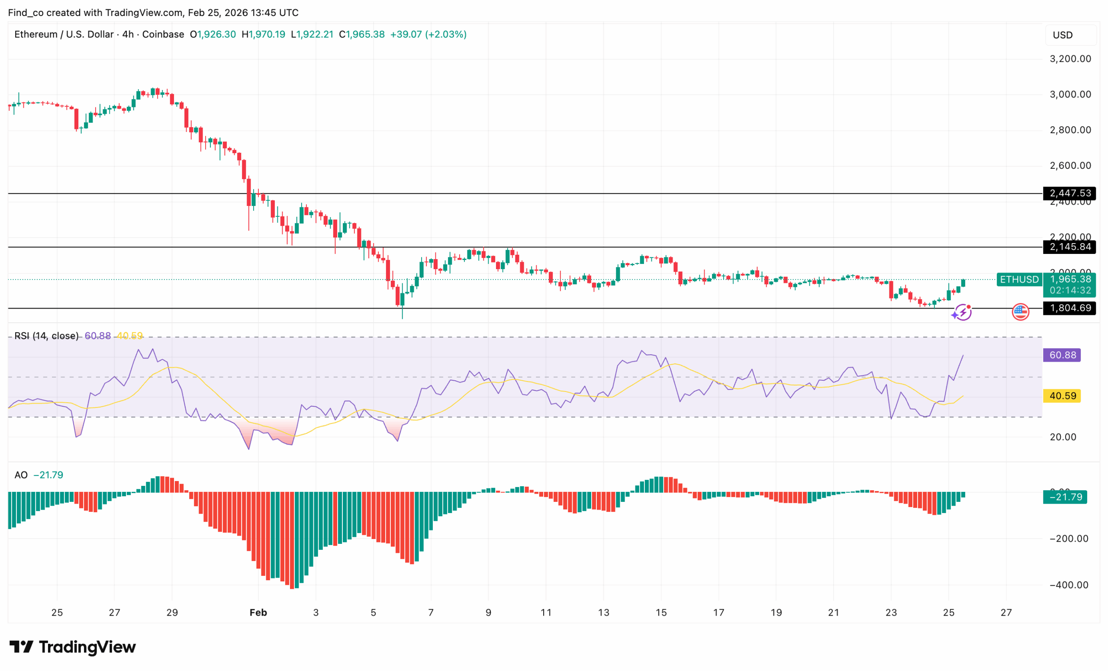Click the 3,200.00 price axis label
Image resolution: width=1108 pixels, height=671 pixels.
pos(1070,59)
